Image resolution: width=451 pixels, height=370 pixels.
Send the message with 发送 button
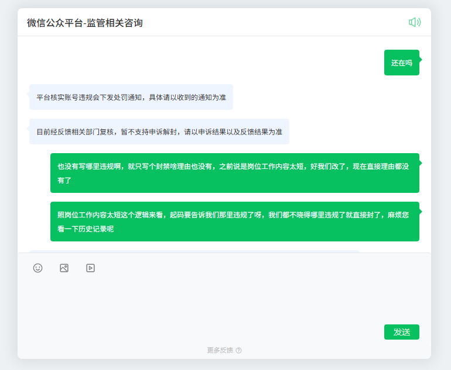[x=402, y=332]
